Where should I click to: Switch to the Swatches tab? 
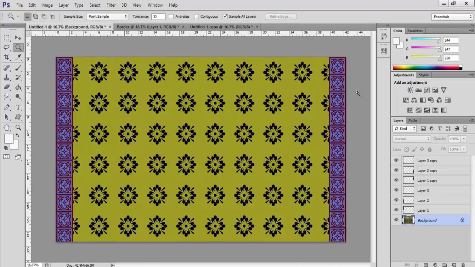point(415,31)
